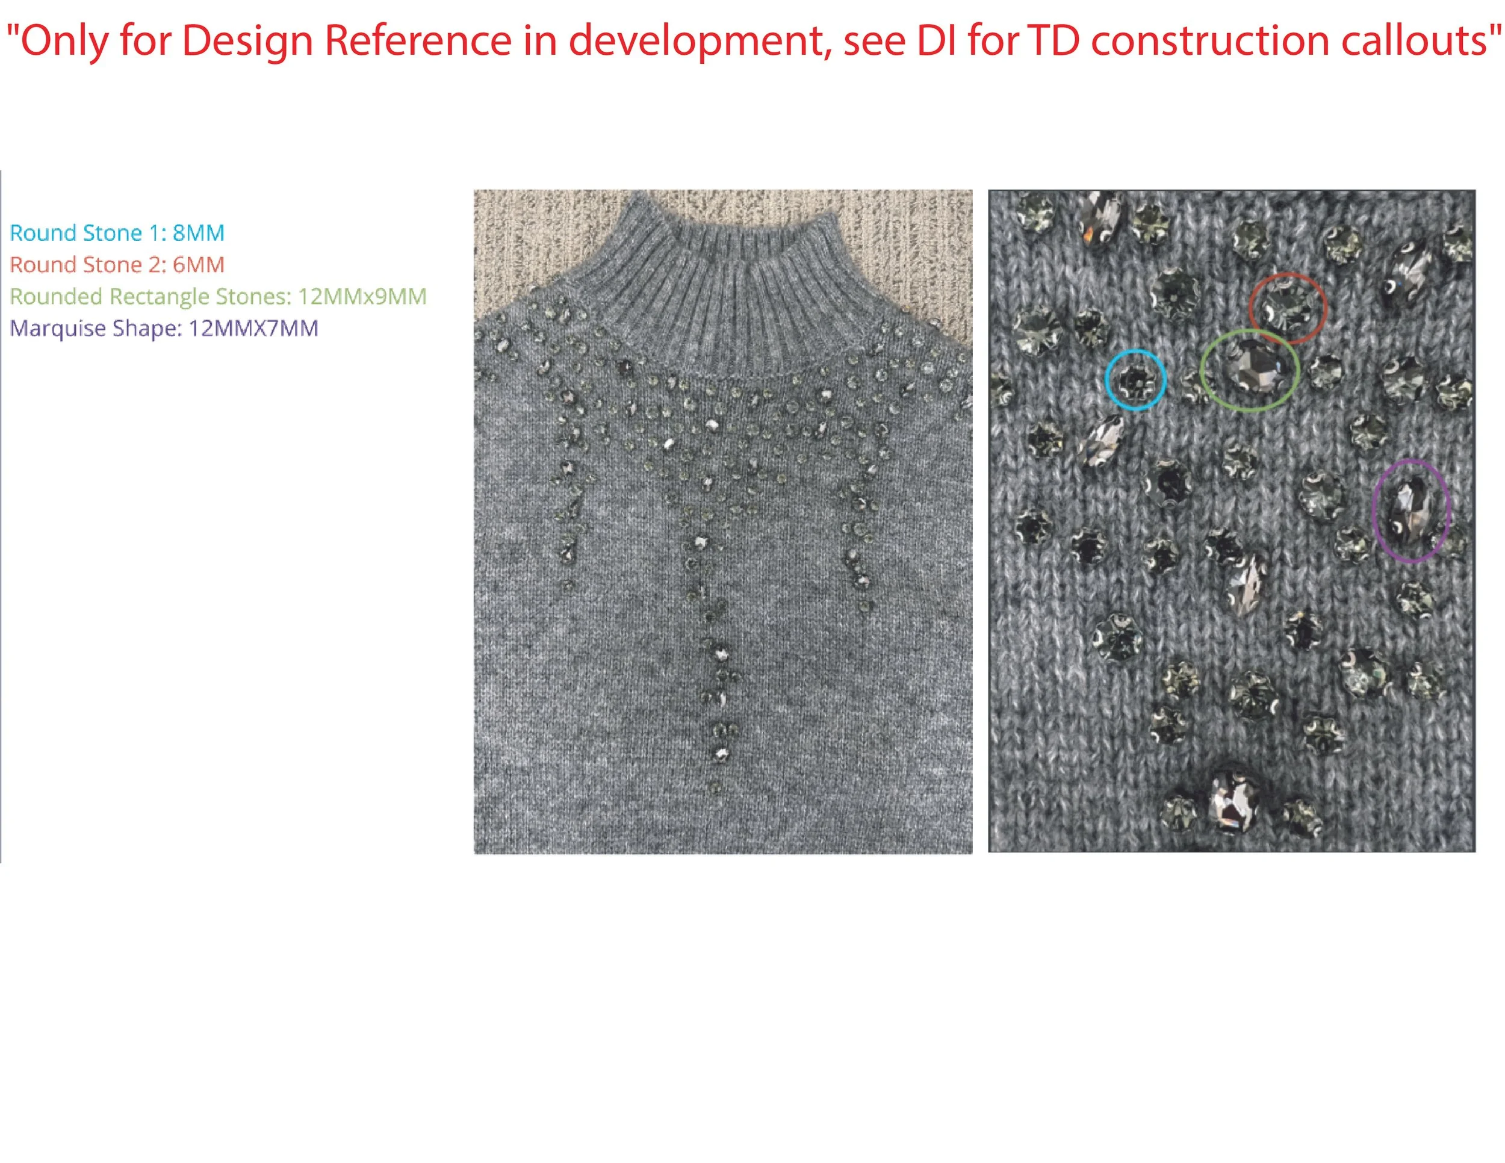Click the red design reference header text
Screen dimensions: 1505x1163
(752, 40)
